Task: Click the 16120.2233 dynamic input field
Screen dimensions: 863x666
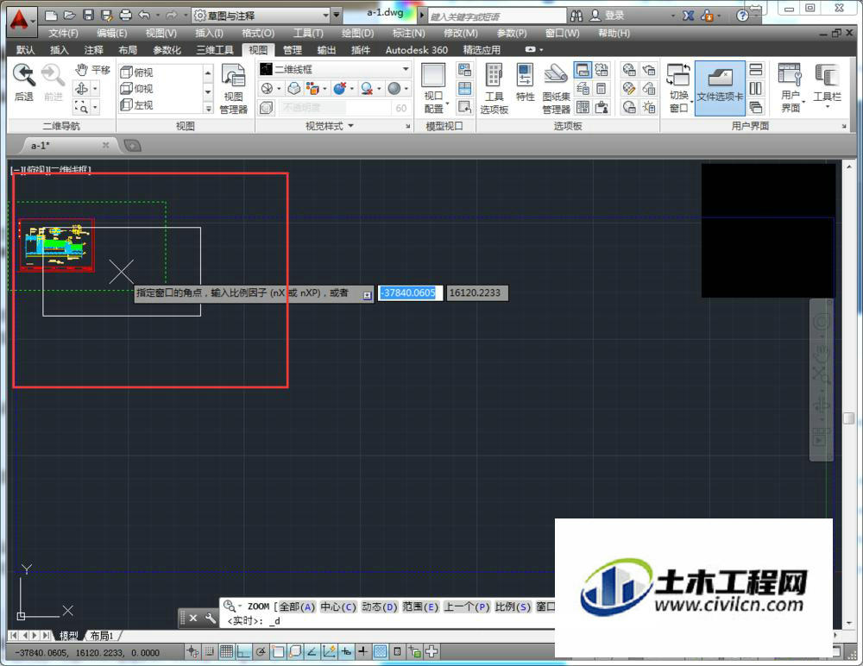Action: point(476,292)
